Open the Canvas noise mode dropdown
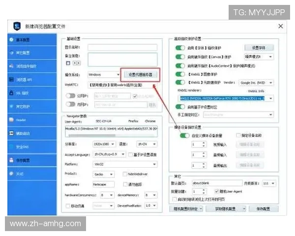Screen dimensions: 295x236 [259, 57]
